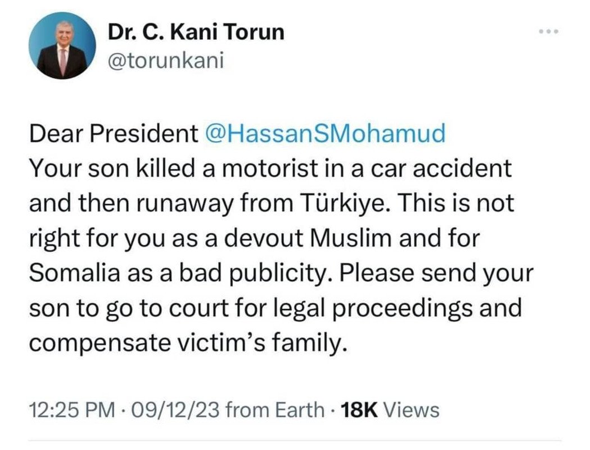The width and height of the screenshot is (590, 450).
Task: Click 'compensate victim's family' closing line
Action: (x=186, y=342)
